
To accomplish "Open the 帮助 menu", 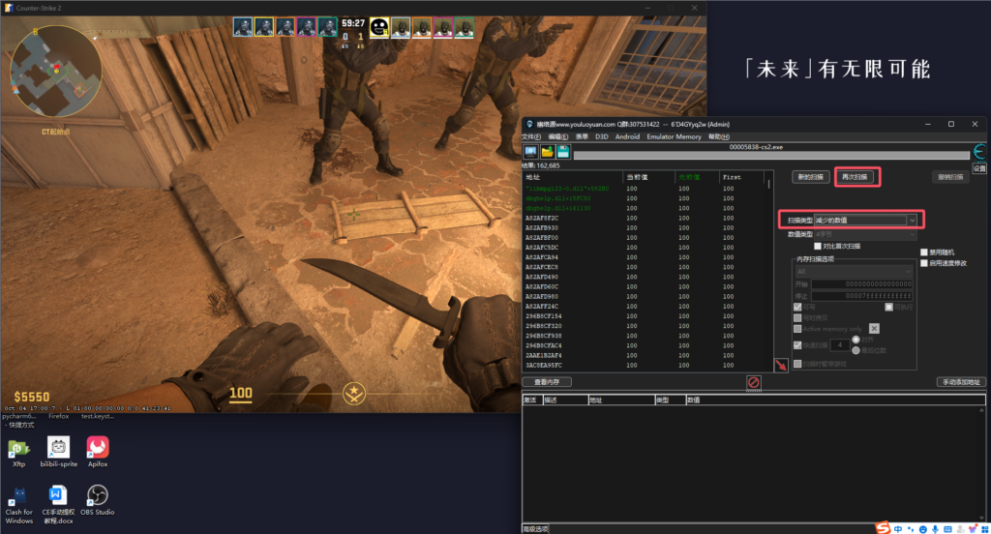I will pyautogui.click(x=719, y=136).
